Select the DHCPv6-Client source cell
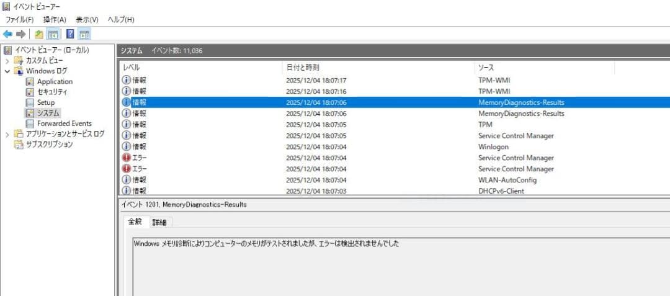Viewport: 670px width, 296px height. pos(501,191)
